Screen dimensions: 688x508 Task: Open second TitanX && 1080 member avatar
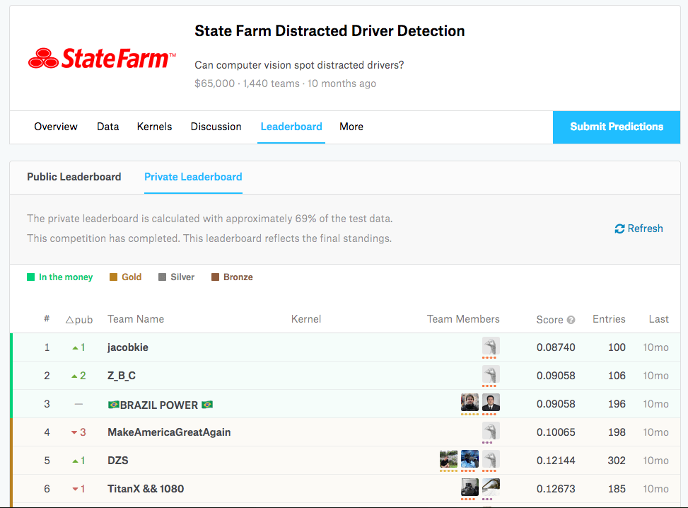491,487
